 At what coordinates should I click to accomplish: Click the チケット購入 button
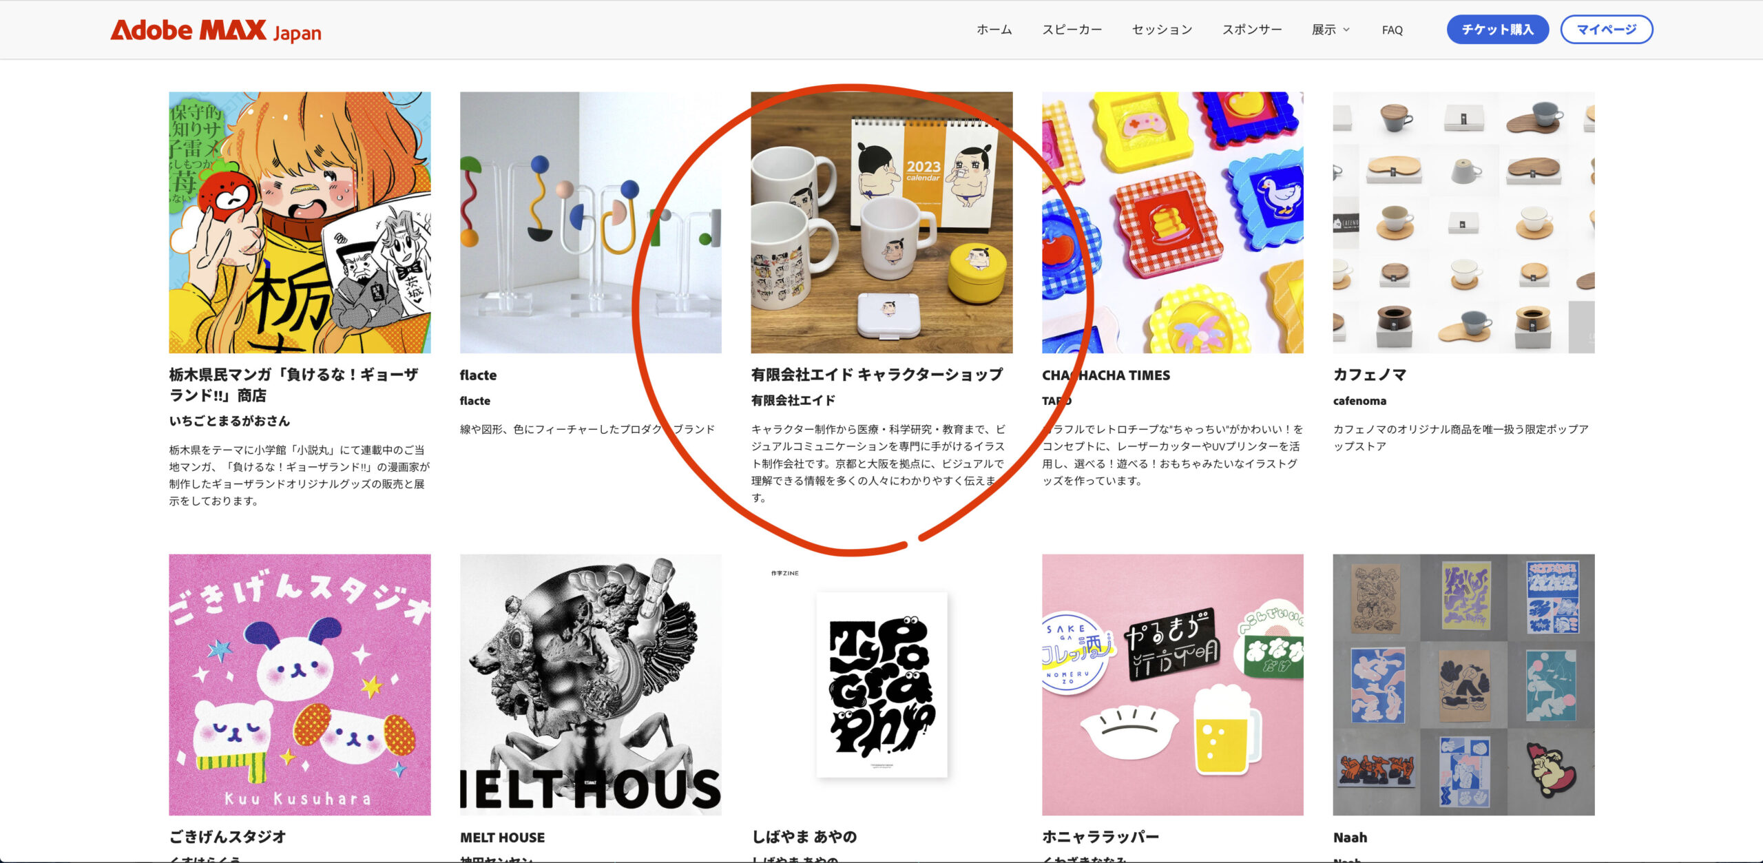click(x=1497, y=30)
